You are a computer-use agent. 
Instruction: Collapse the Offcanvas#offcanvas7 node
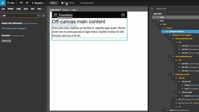[169, 57]
